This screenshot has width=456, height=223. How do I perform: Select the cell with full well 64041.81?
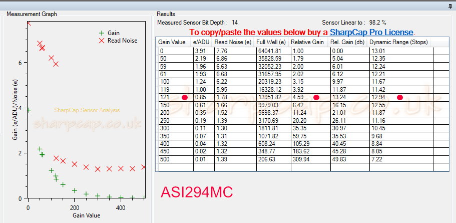pos(273,51)
